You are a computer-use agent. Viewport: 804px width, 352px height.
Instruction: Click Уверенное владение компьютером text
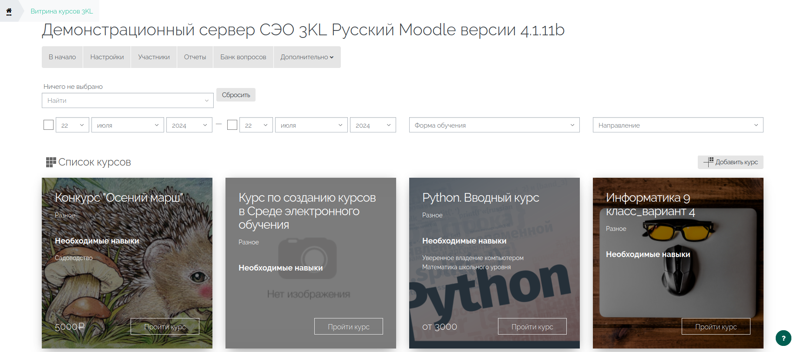[x=473, y=258]
